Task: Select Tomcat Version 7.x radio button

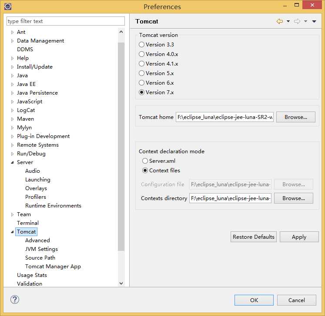Action: point(141,92)
